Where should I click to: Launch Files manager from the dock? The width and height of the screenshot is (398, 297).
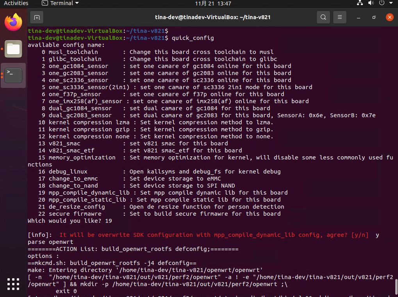[x=13, y=49]
